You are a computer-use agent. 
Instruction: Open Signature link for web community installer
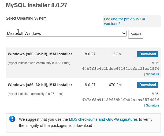pos(152,74)
